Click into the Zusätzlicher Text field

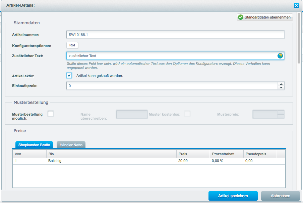tap(171, 56)
